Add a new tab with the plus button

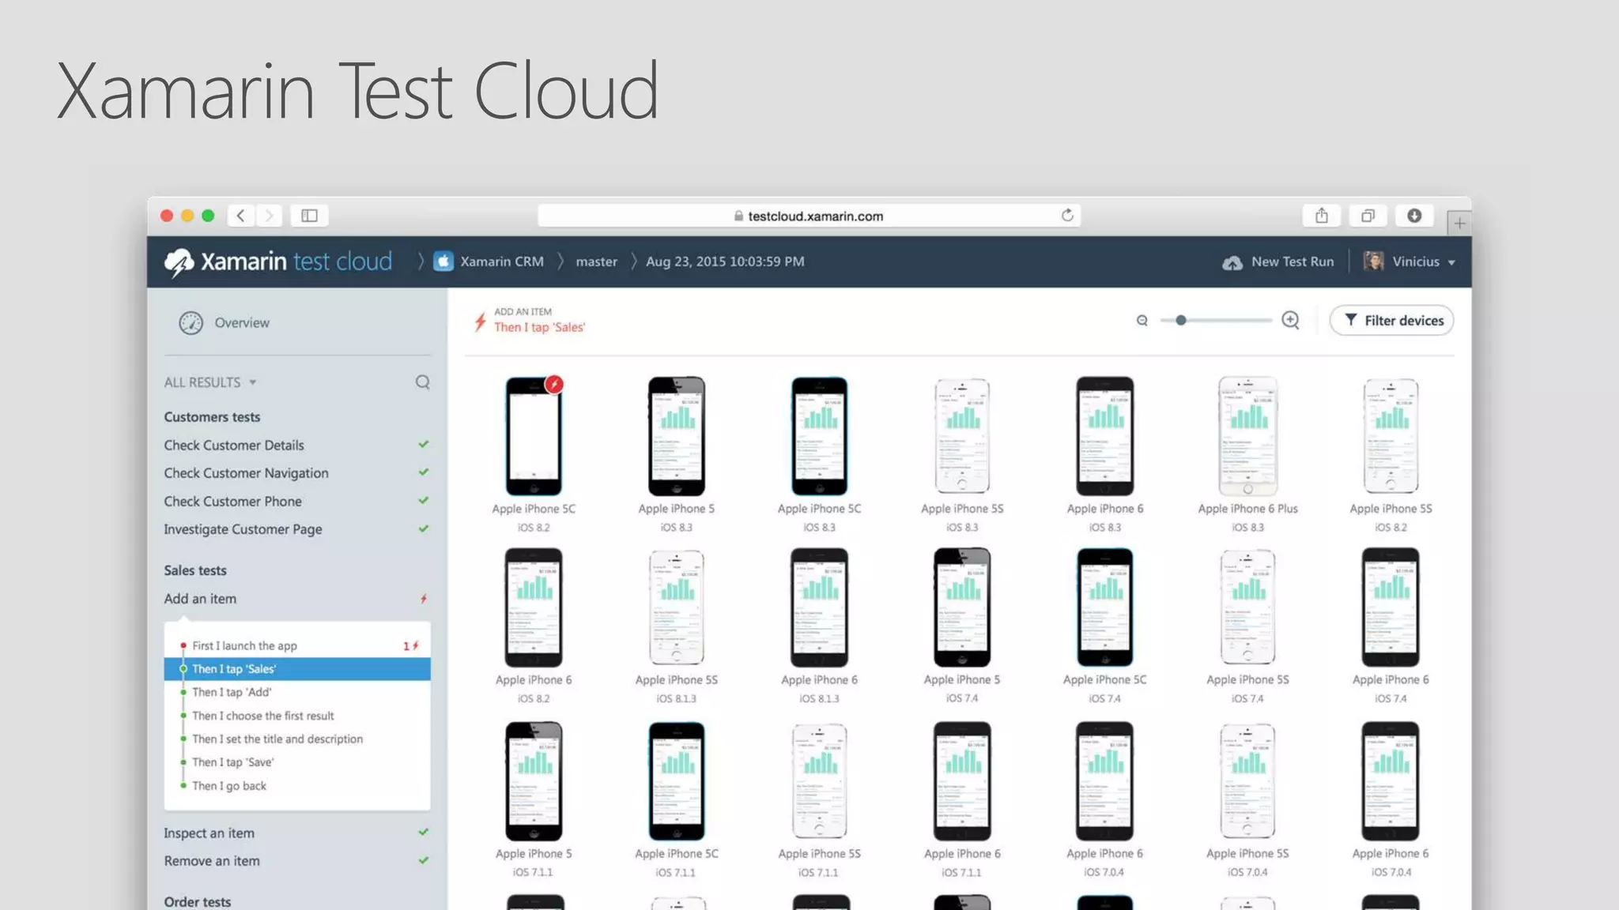click(x=1459, y=224)
